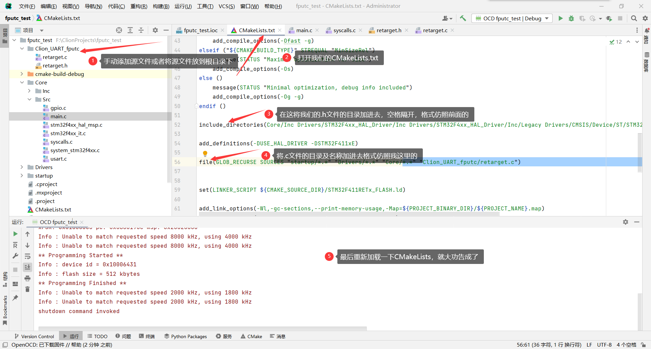651x349 pixels.
Task: Toggle scroll-to-end in run console
Action: tap(27, 267)
